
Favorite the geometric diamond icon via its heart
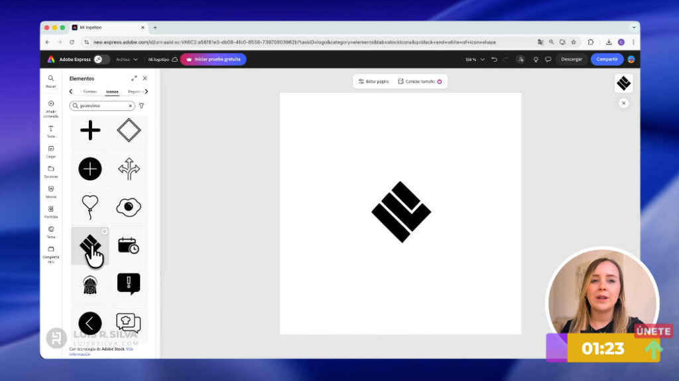104,232
